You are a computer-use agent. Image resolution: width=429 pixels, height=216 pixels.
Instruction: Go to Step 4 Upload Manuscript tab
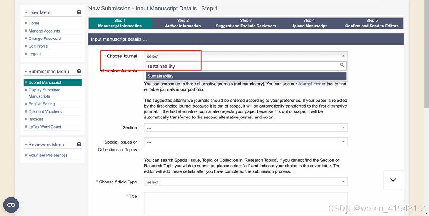pyautogui.click(x=309, y=23)
